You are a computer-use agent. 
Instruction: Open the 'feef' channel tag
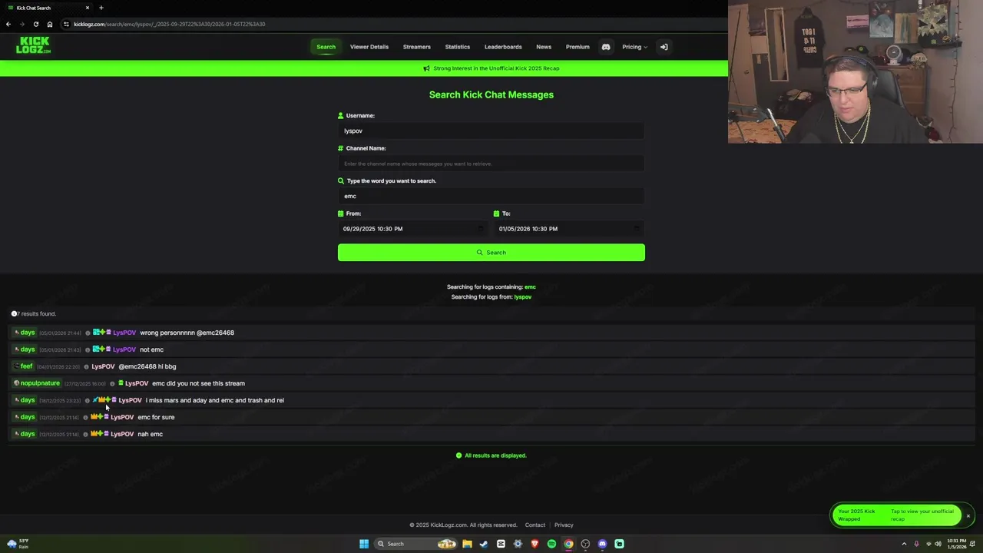point(24,366)
